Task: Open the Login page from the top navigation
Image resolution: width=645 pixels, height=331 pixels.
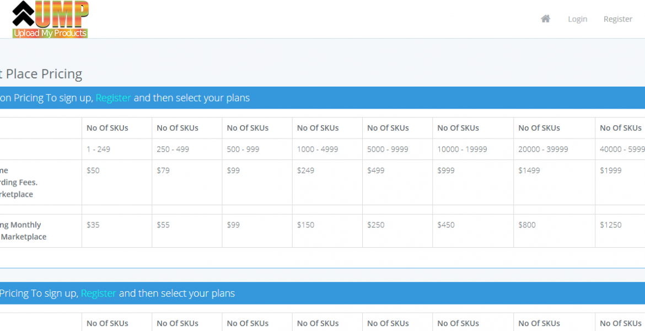Action: point(577,19)
